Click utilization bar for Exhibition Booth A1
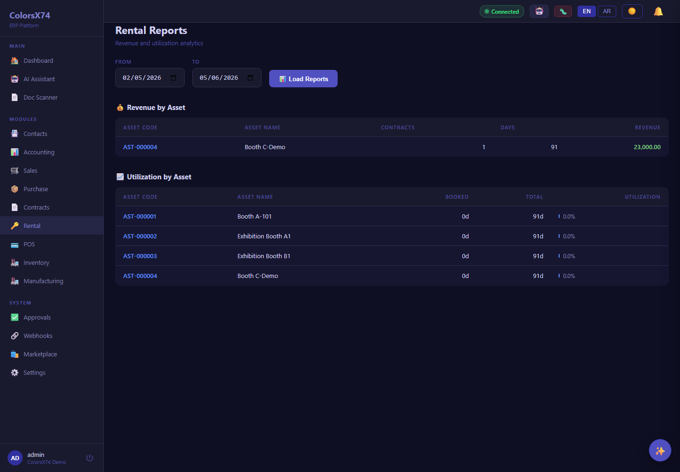The height and width of the screenshot is (472, 680). (559, 236)
